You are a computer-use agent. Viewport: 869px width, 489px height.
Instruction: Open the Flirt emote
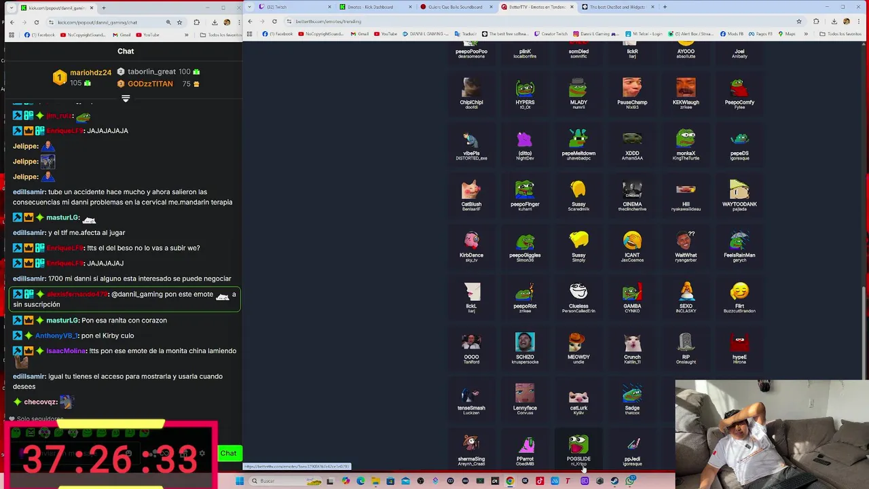pyautogui.click(x=739, y=297)
